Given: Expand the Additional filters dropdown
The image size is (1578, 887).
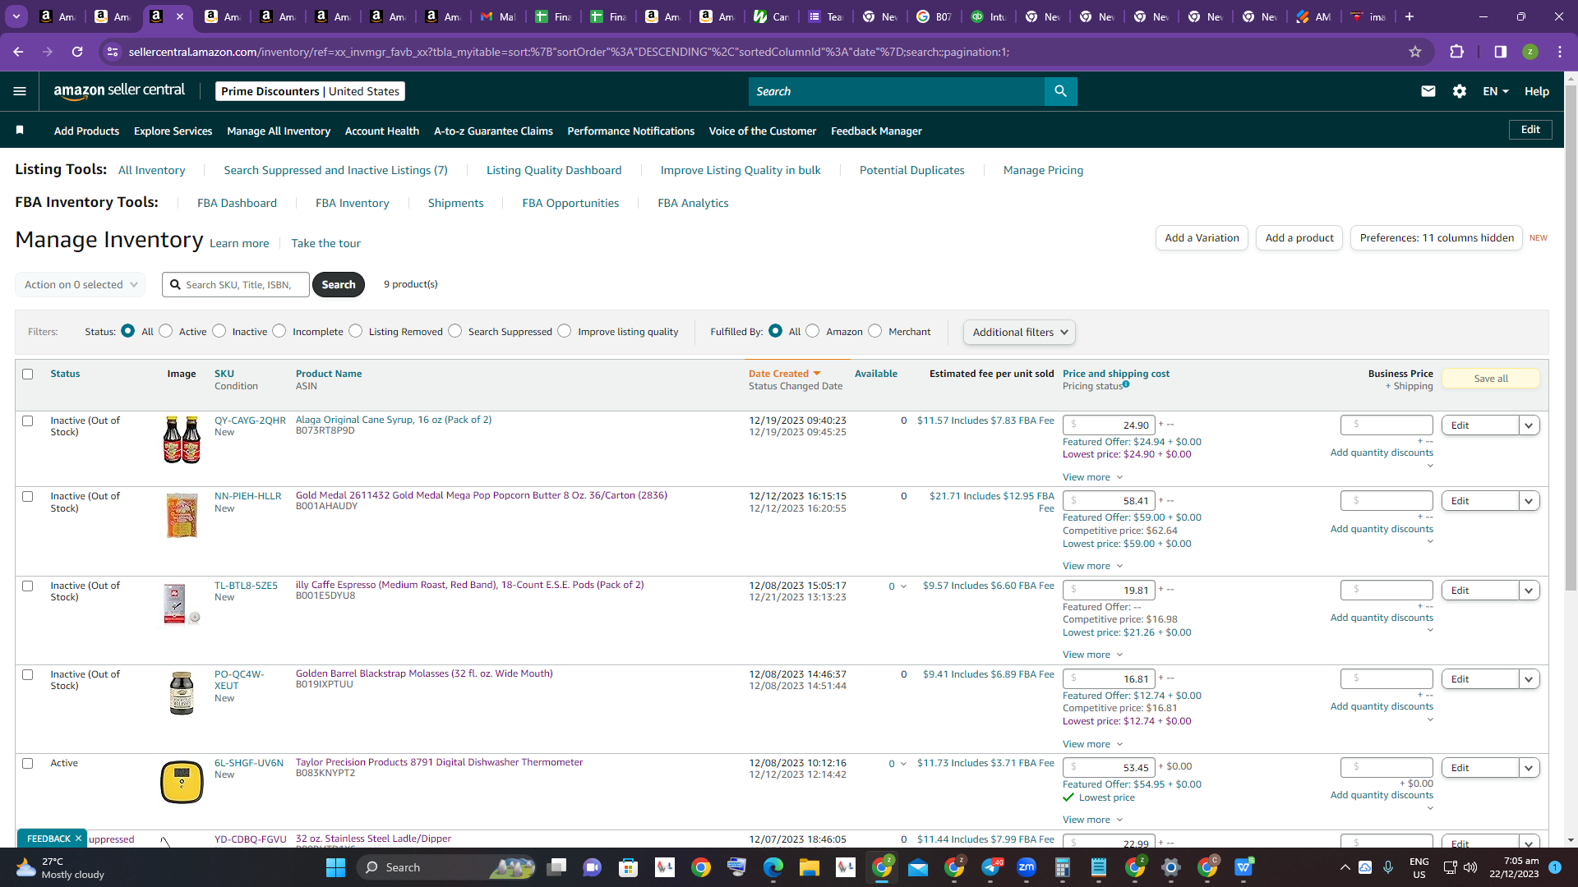Looking at the screenshot, I should tap(1019, 332).
